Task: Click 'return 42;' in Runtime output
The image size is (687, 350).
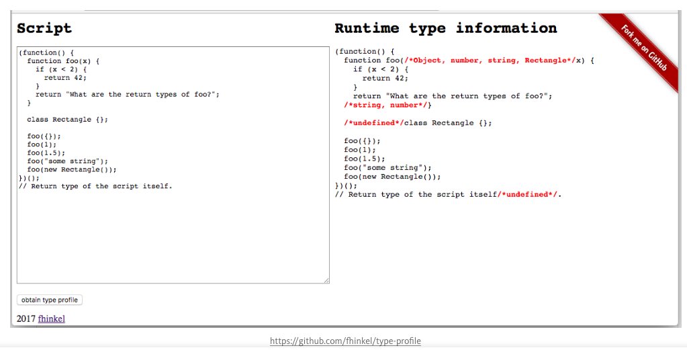Action: click(x=385, y=79)
